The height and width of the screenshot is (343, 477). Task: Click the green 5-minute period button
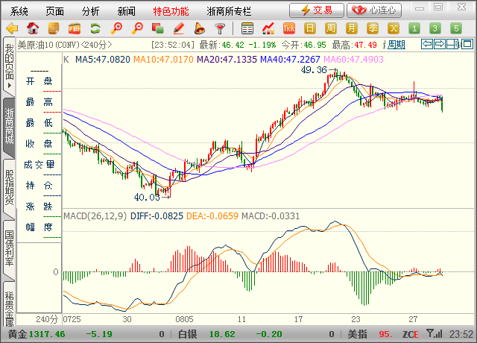(x=456, y=28)
